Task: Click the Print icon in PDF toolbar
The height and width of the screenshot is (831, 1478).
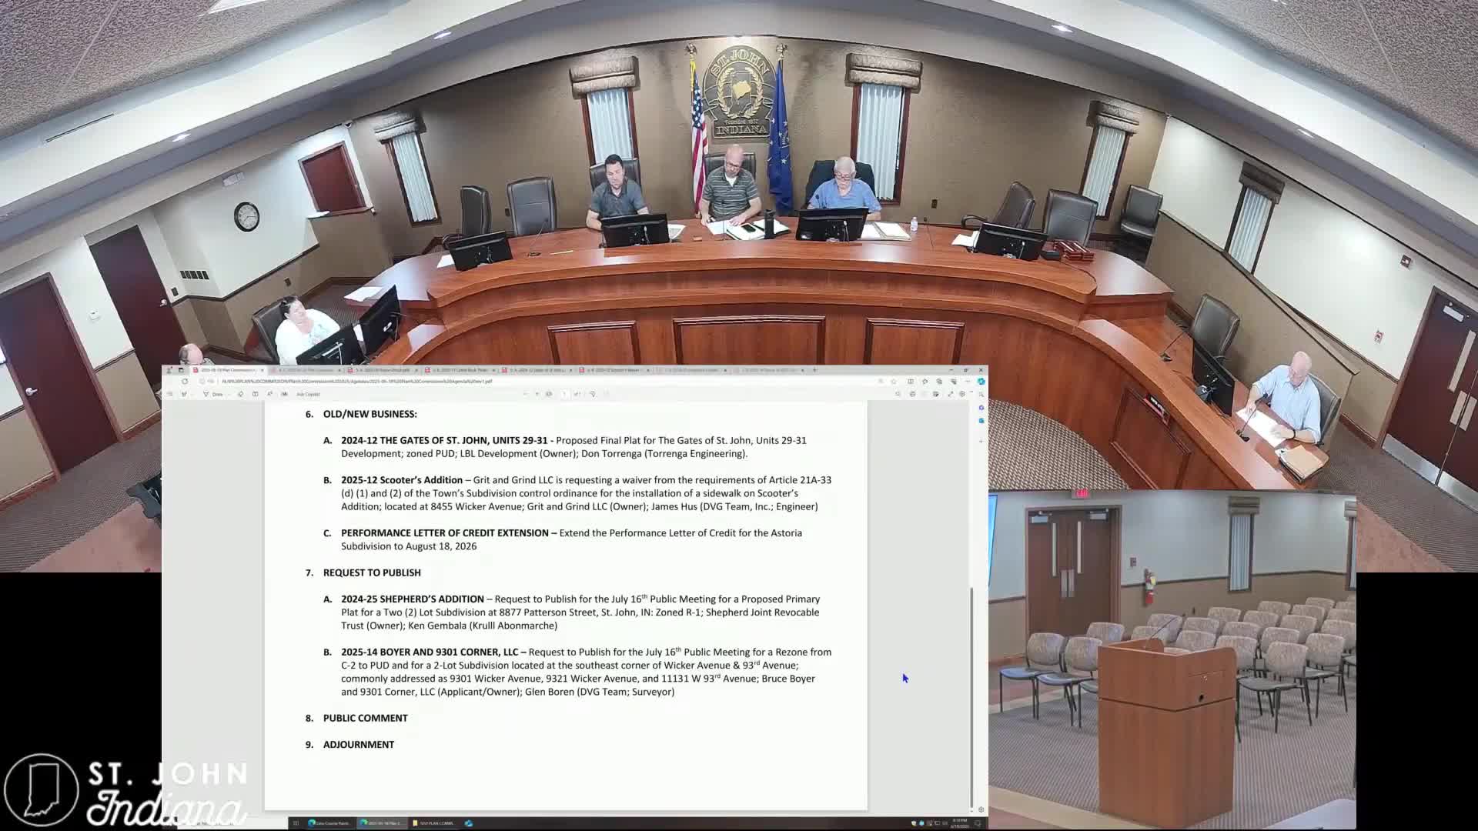Action: pyautogui.click(x=912, y=394)
